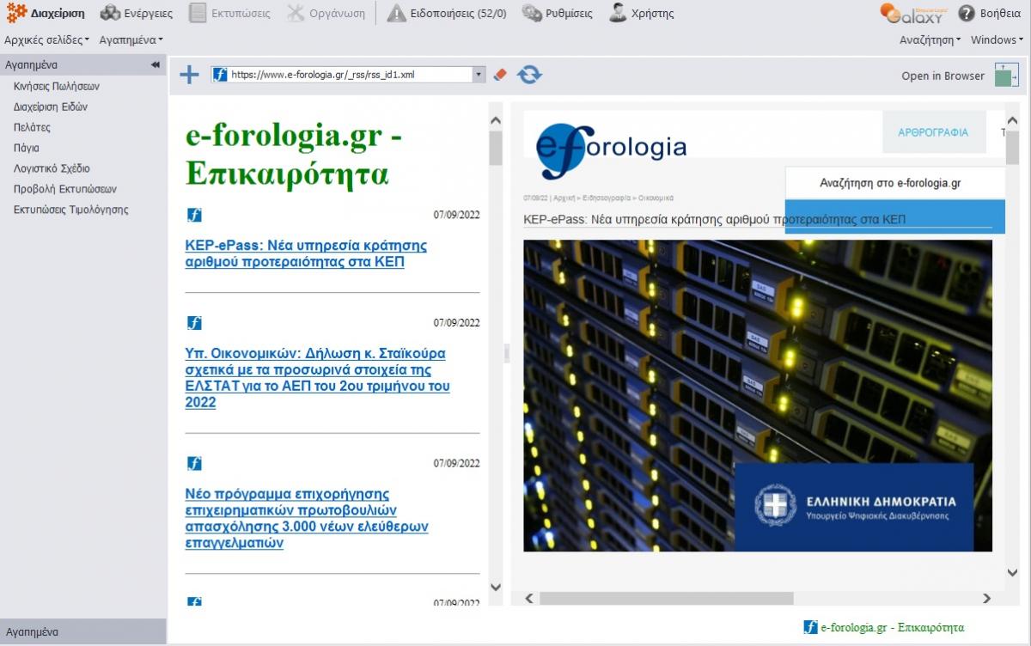Screen dimensions: 1031x646
Task: Select Πελάτες in favorites list
Action: (x=32, y=127)
